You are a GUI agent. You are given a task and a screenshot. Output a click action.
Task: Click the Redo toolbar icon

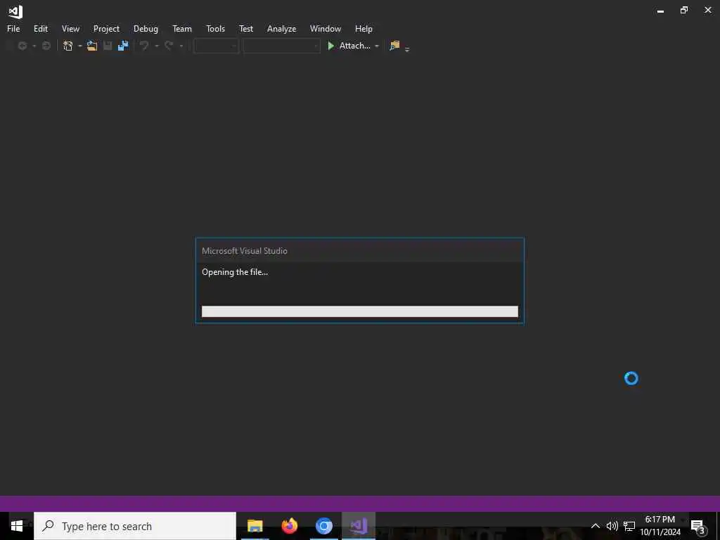pyautogui.click(x=169, y=46)
